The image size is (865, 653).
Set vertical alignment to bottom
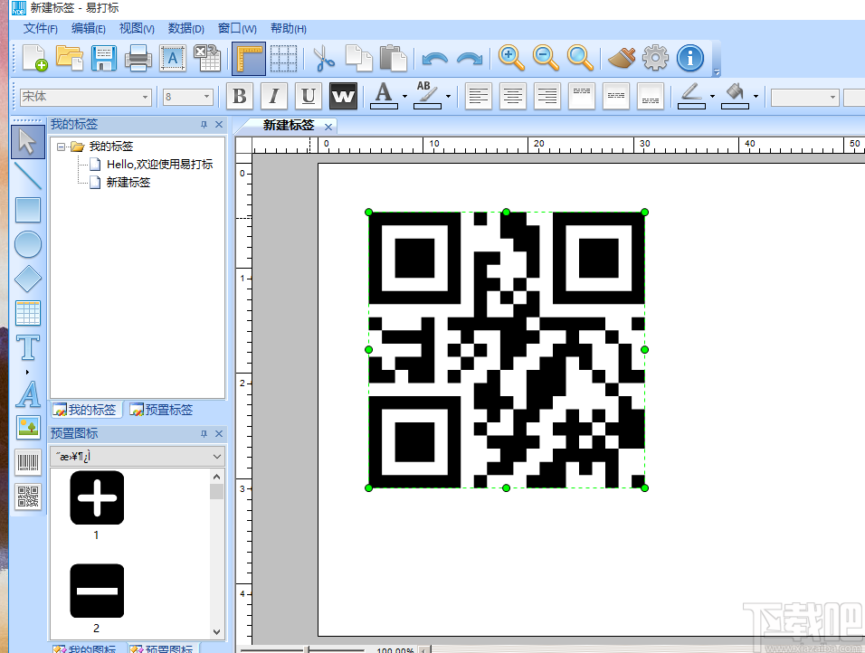651,97
